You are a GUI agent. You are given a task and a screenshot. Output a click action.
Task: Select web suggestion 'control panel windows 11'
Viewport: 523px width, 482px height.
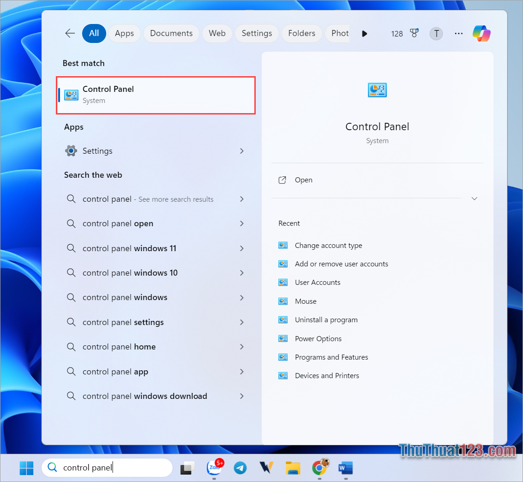pos(129,248)
